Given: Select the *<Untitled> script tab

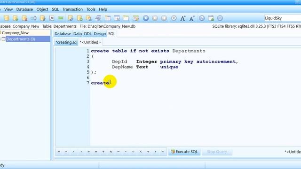Looking at the screenshot, I should [x=90, y=42].
